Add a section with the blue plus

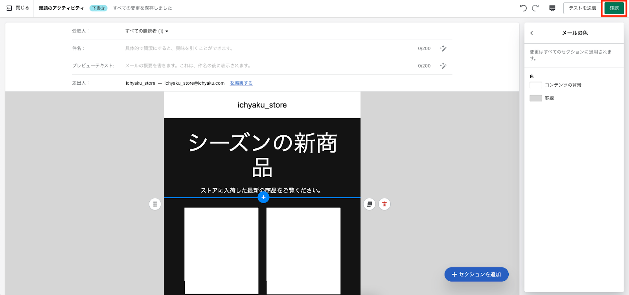point(263,197)
